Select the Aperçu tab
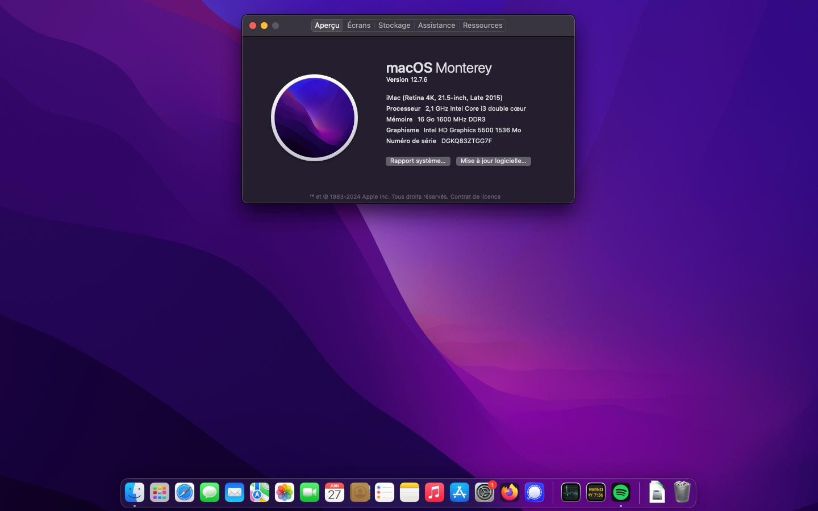This screenshot has width=818, height=511. coord(327,26)
